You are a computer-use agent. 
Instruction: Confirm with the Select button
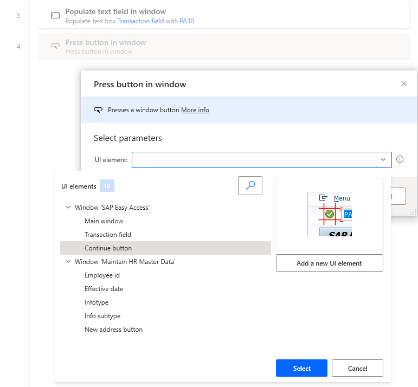click(x=301, y=368)
